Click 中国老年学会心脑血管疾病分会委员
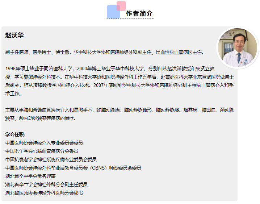The width and height of the screenshot is (260, 204). point(42,151)
